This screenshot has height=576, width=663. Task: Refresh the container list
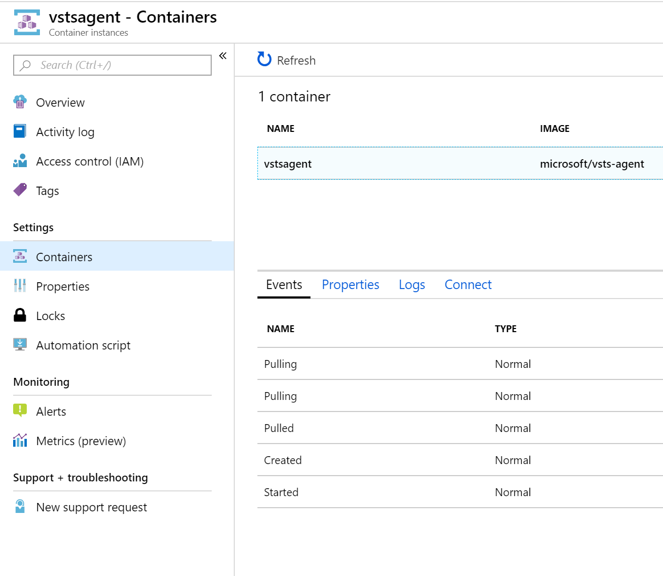tap(286, 60)
